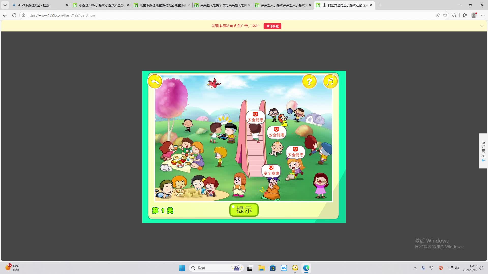Collapse the ad notification bar chevron

[x=482, y=26]
